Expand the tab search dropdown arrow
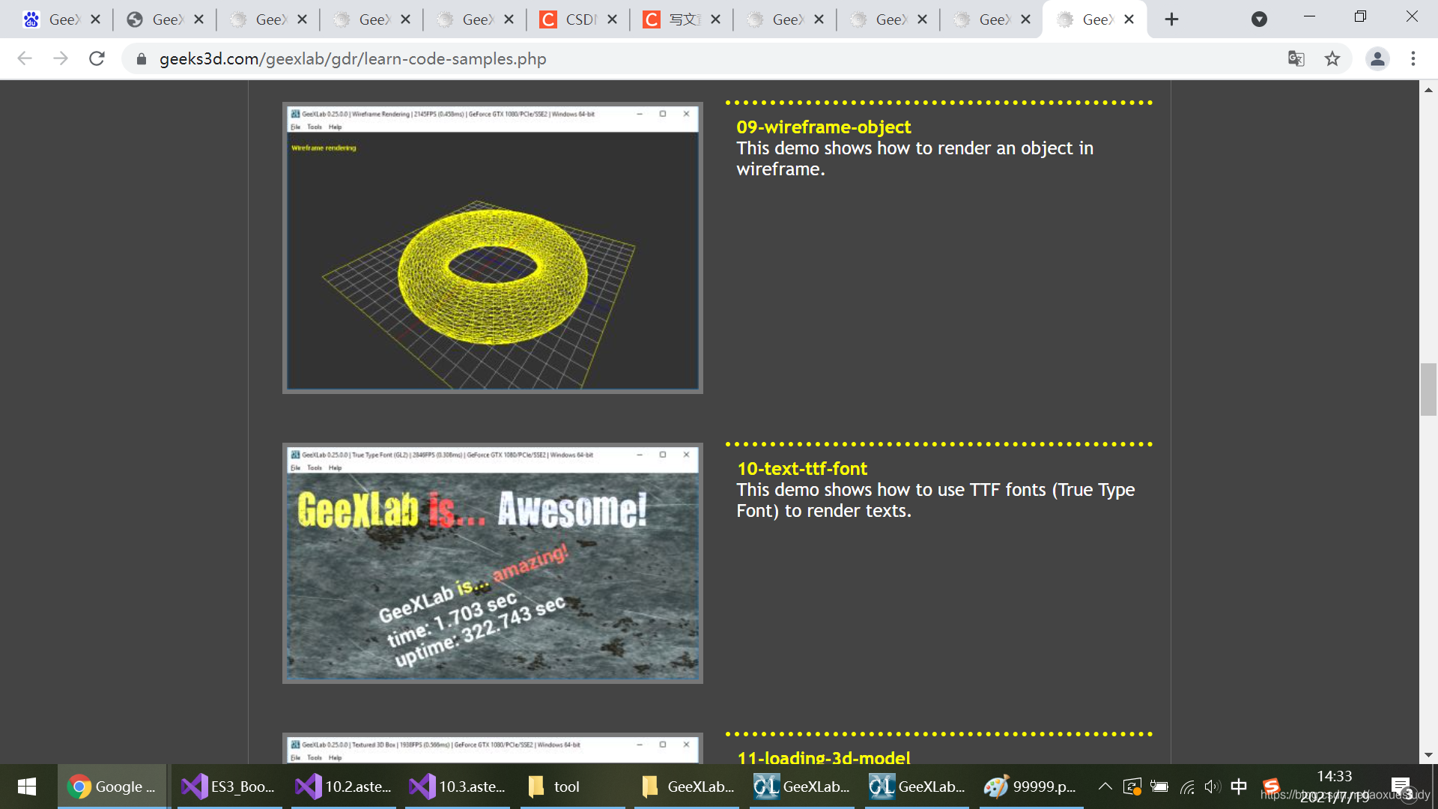The height and width of the screenshot is (809, 1438). coord(1259,19)
